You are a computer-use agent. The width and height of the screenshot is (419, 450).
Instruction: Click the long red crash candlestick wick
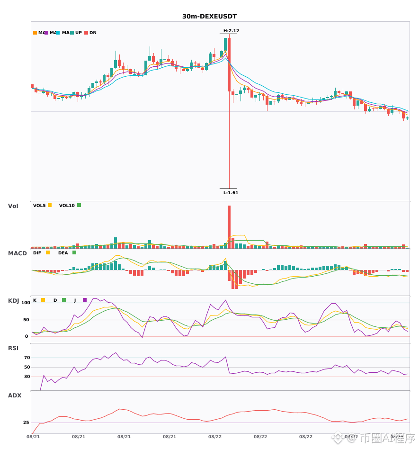point(230,141)
